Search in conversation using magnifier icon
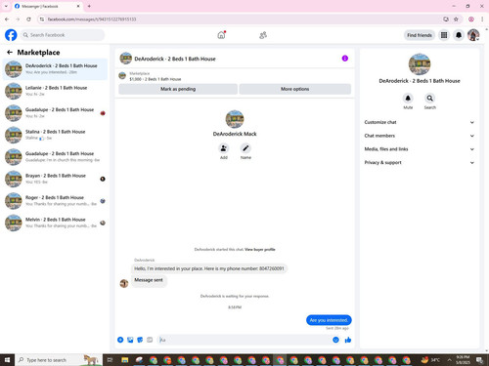 coord(430,98)
